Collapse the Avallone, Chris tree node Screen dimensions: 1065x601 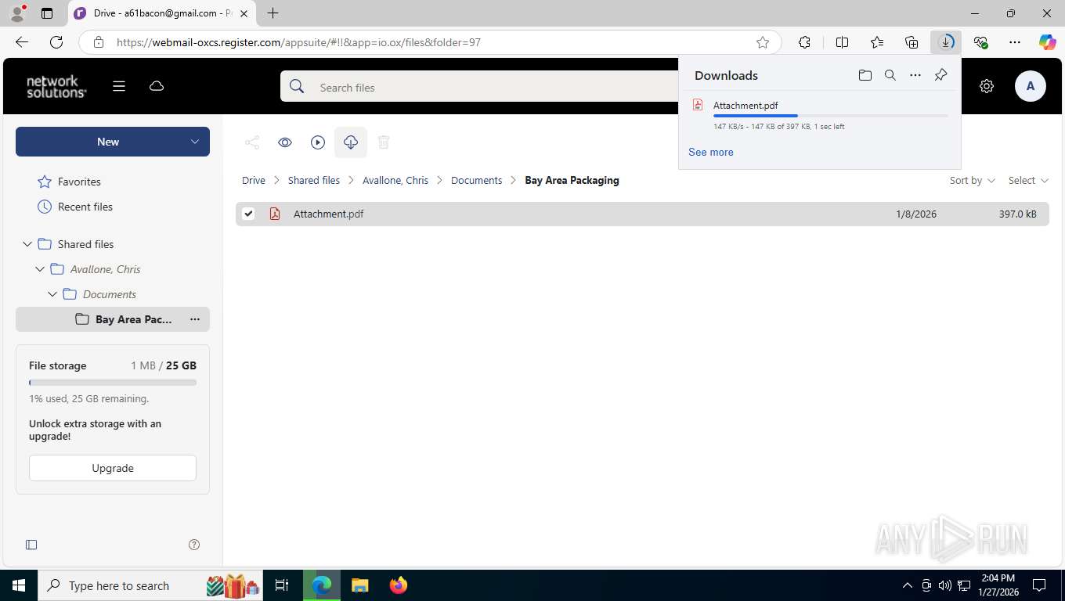(x=40, y=269)
